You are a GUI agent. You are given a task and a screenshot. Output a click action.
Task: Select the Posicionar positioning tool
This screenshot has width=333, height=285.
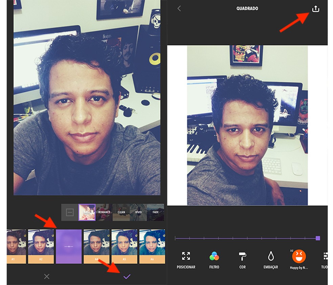point(185,258)
